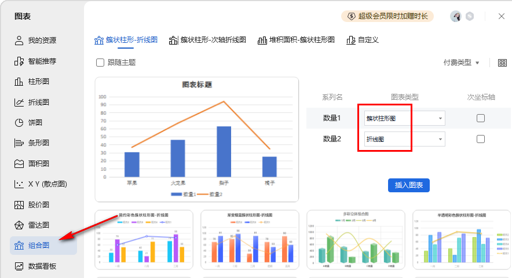
Task: Click the 数量2 series label
Action: (332, 139)
